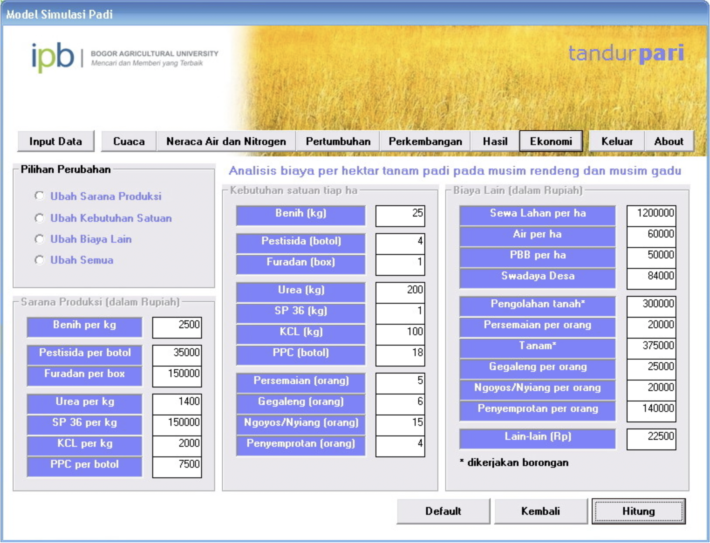Screen dimensions: 710x543
Task: Open the Input Data tab
Action: tap(56, 141)
